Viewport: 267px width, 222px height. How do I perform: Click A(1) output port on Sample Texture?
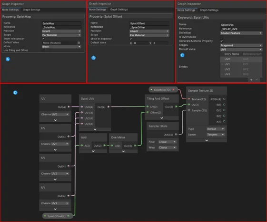point(224,121)
